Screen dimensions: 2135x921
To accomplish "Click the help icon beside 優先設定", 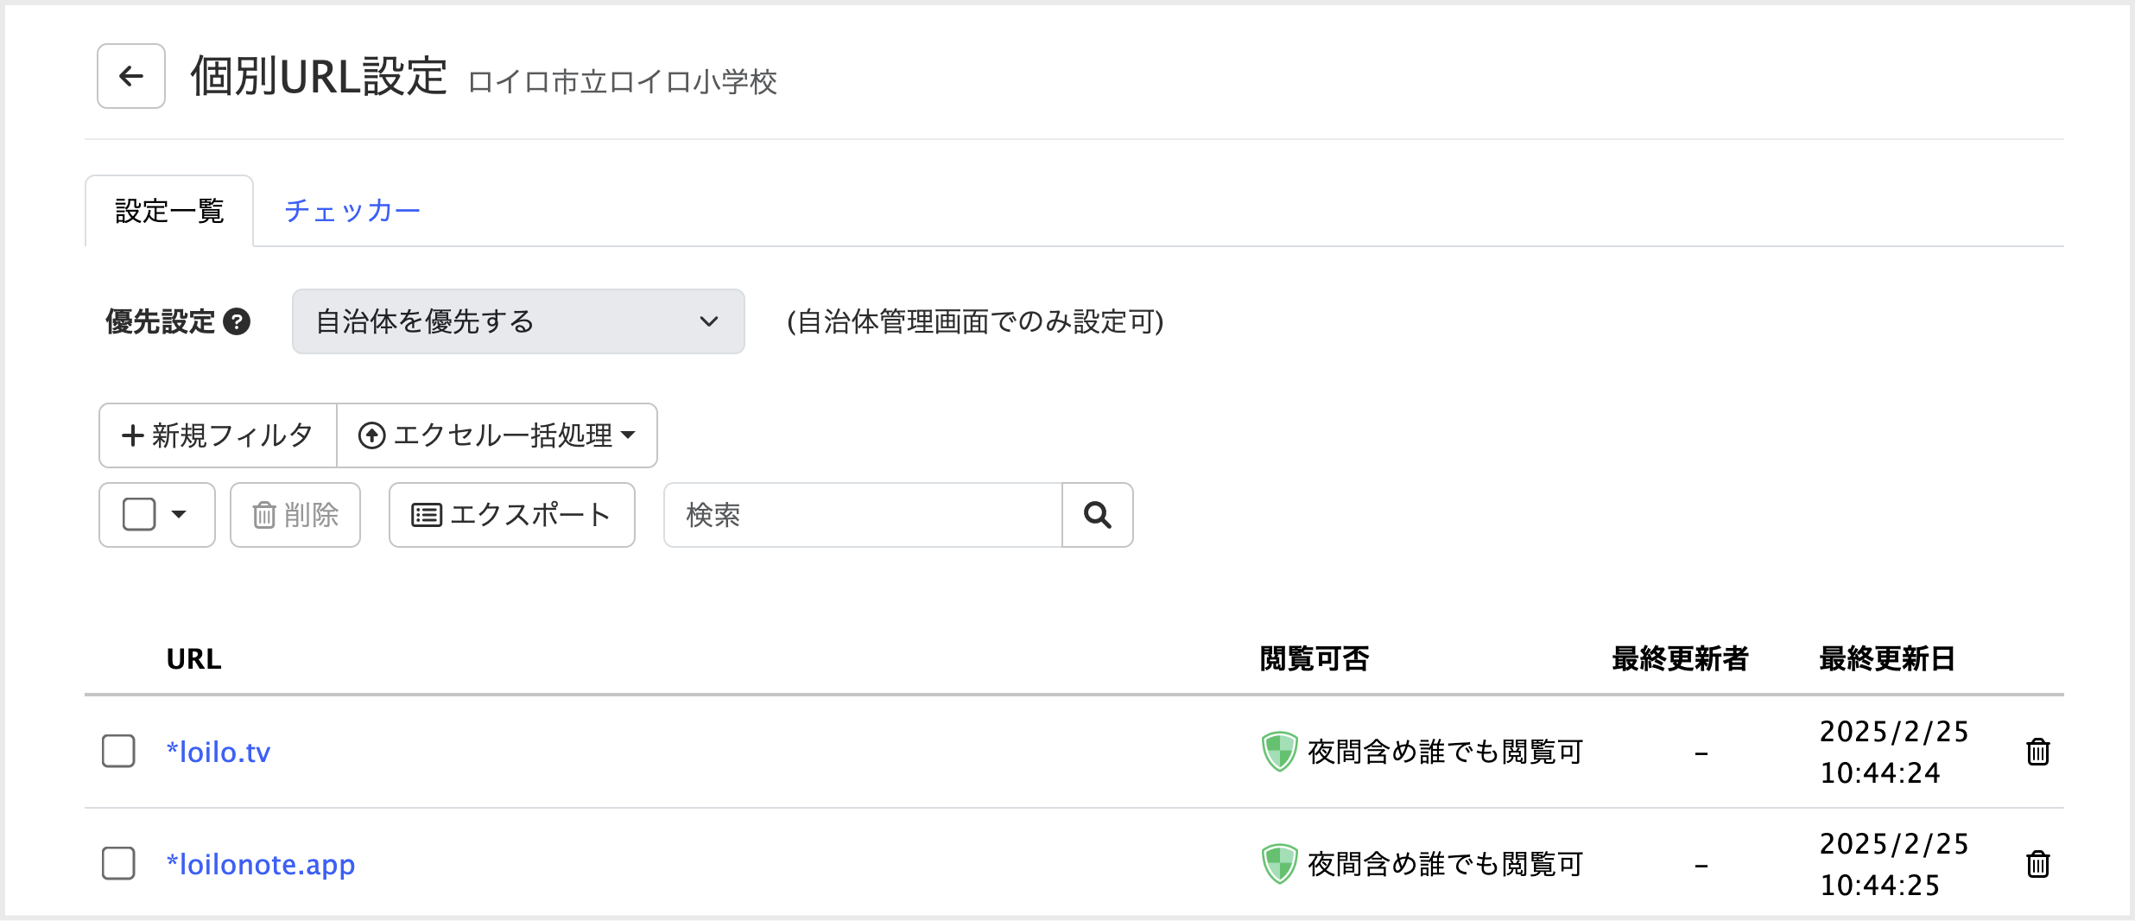I will click(x=237, y=321).
